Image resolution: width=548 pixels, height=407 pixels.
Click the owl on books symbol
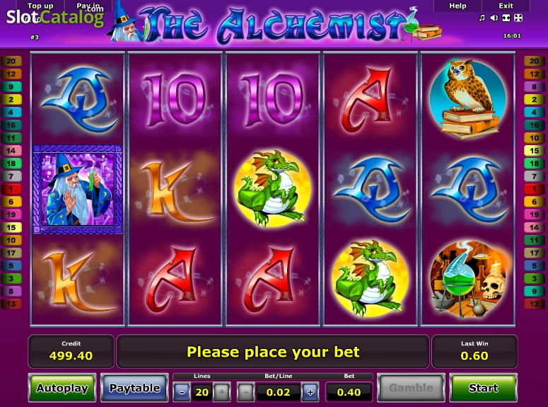(x=468, y=99)
